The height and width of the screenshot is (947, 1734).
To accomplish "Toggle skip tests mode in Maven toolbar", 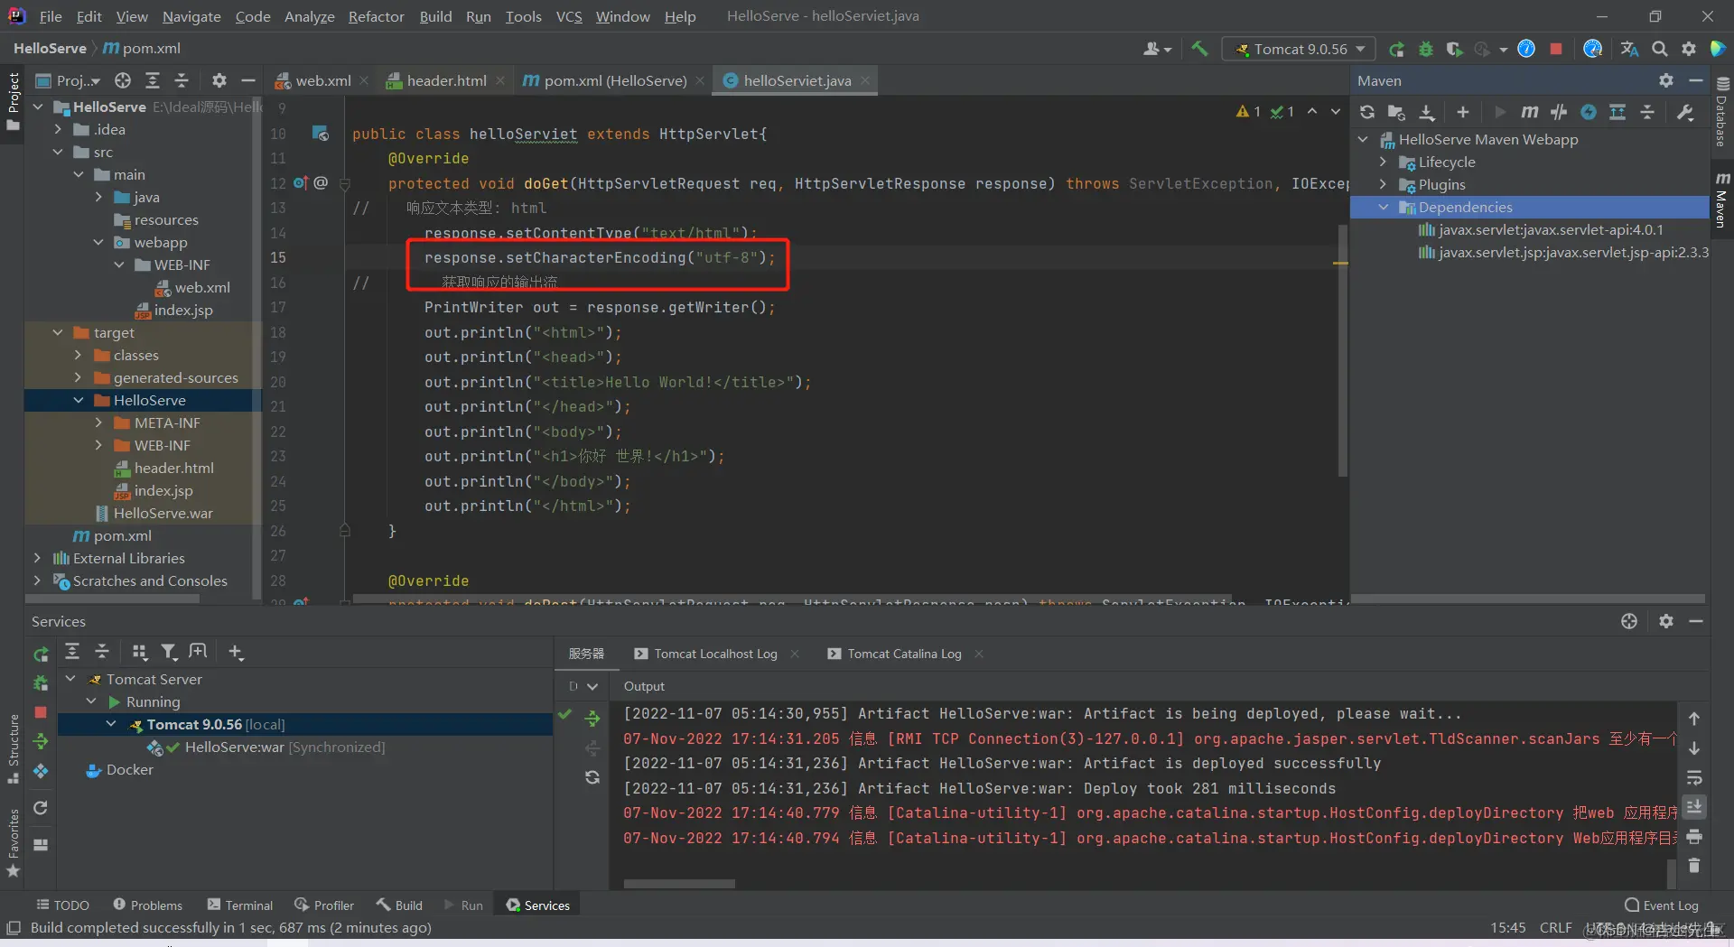I will [1589, 112].
